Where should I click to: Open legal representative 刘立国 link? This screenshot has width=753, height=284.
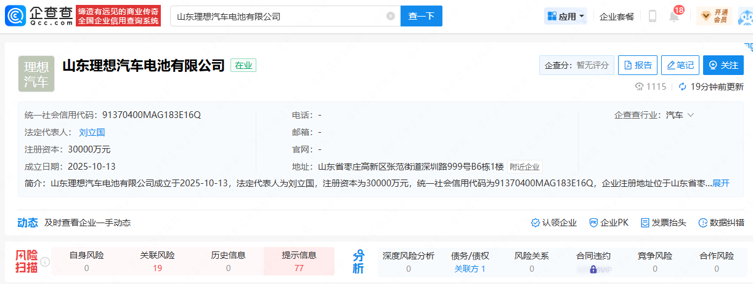(x=92, y=132)
